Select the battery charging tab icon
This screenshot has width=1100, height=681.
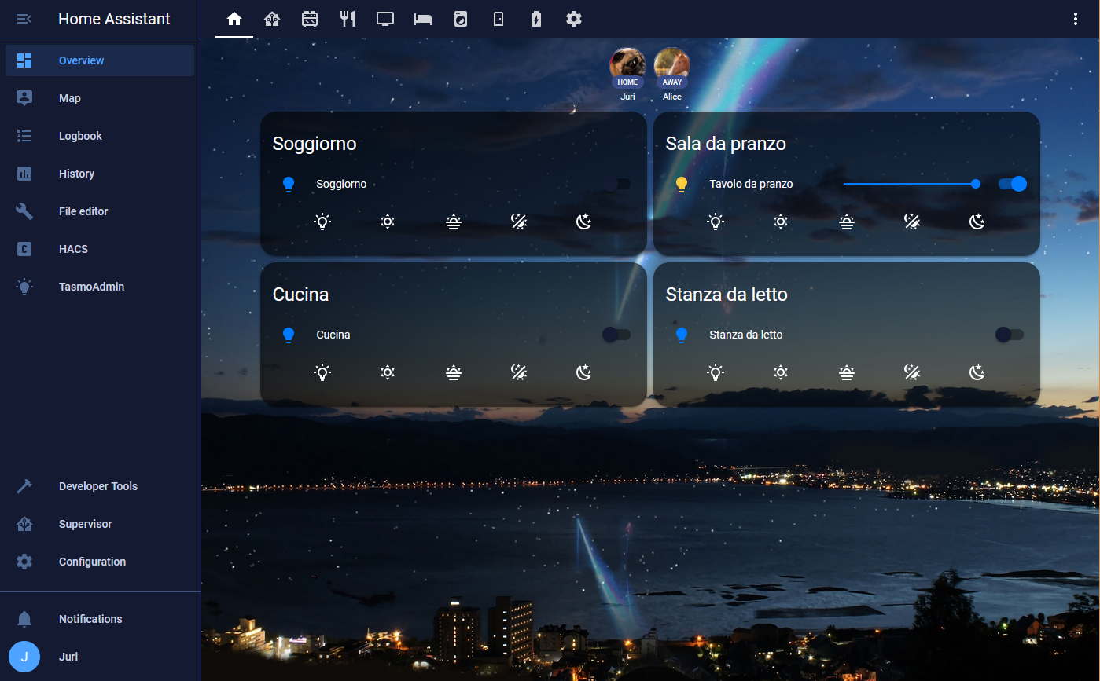pos(536,19)
